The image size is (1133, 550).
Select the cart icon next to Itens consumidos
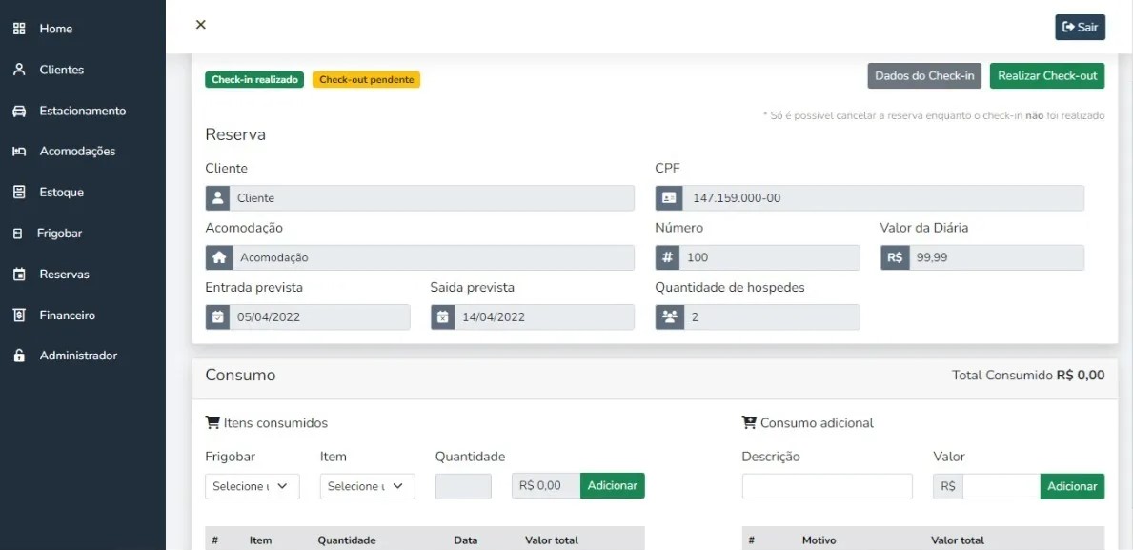tap(212, 422)
